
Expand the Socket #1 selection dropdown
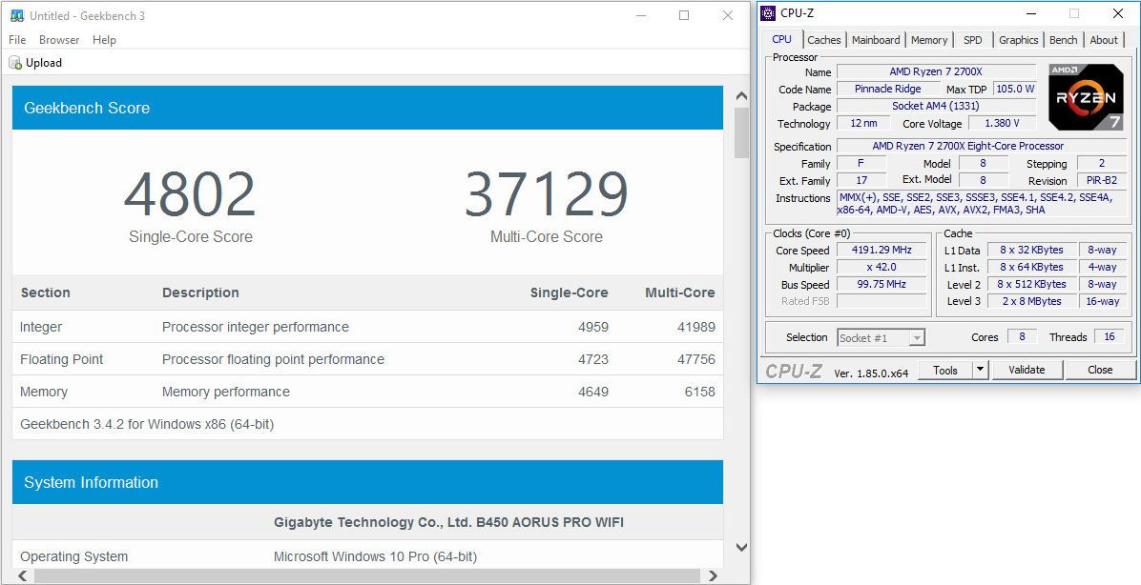pyautogui.click(x=916, y=337)
